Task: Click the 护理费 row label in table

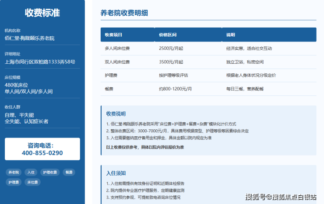Action: pyautogui.click(x=111, y=76)
